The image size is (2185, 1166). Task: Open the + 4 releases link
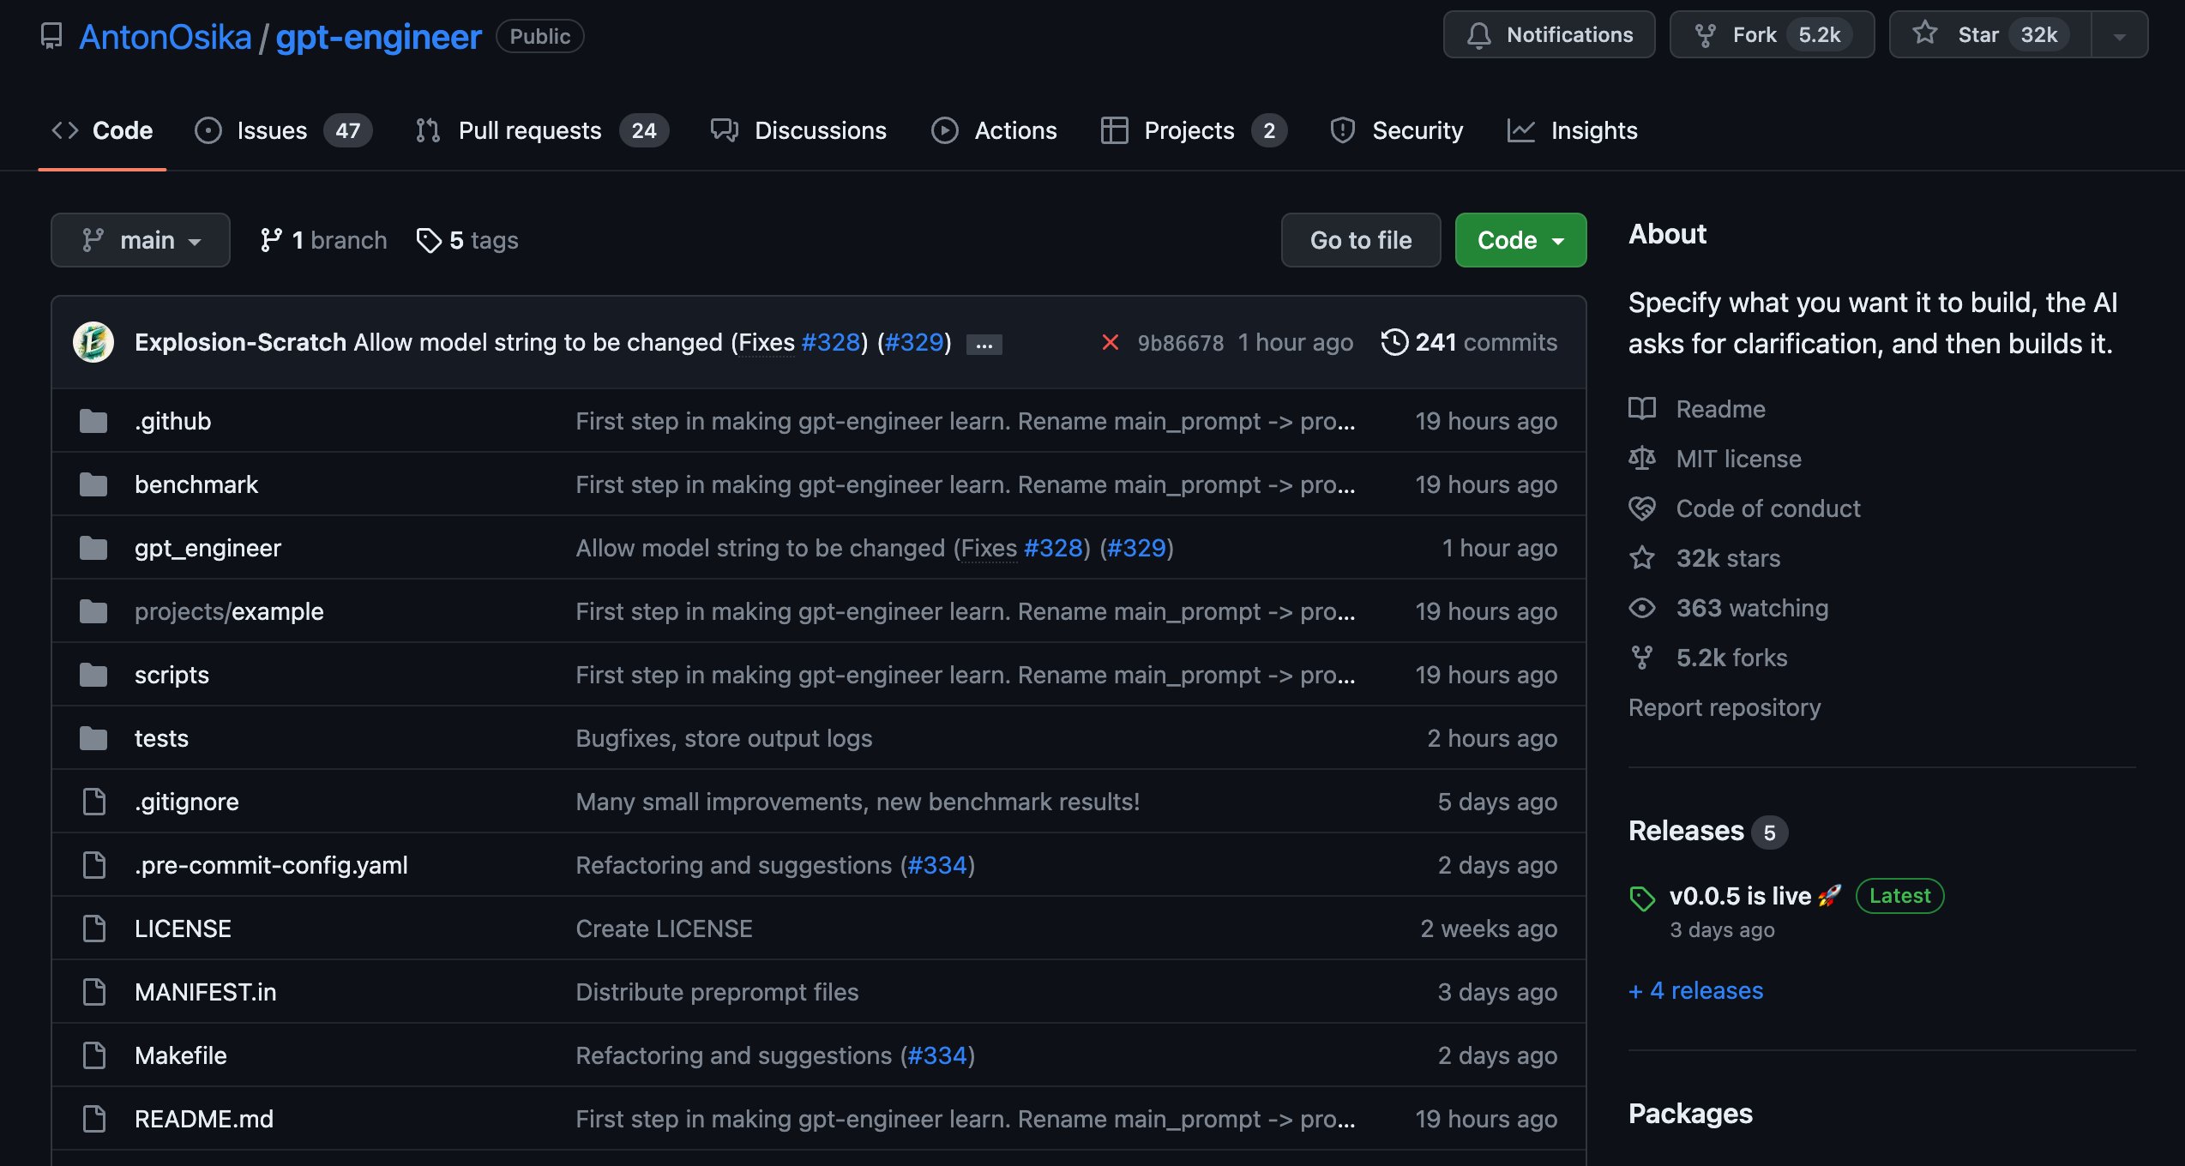coord(1695,990)
